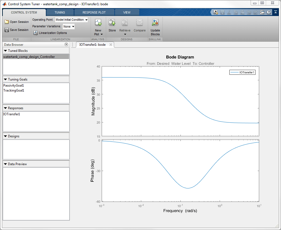The image size is (281, 230).
Task: Click the Save Session label
Action: 19,30
